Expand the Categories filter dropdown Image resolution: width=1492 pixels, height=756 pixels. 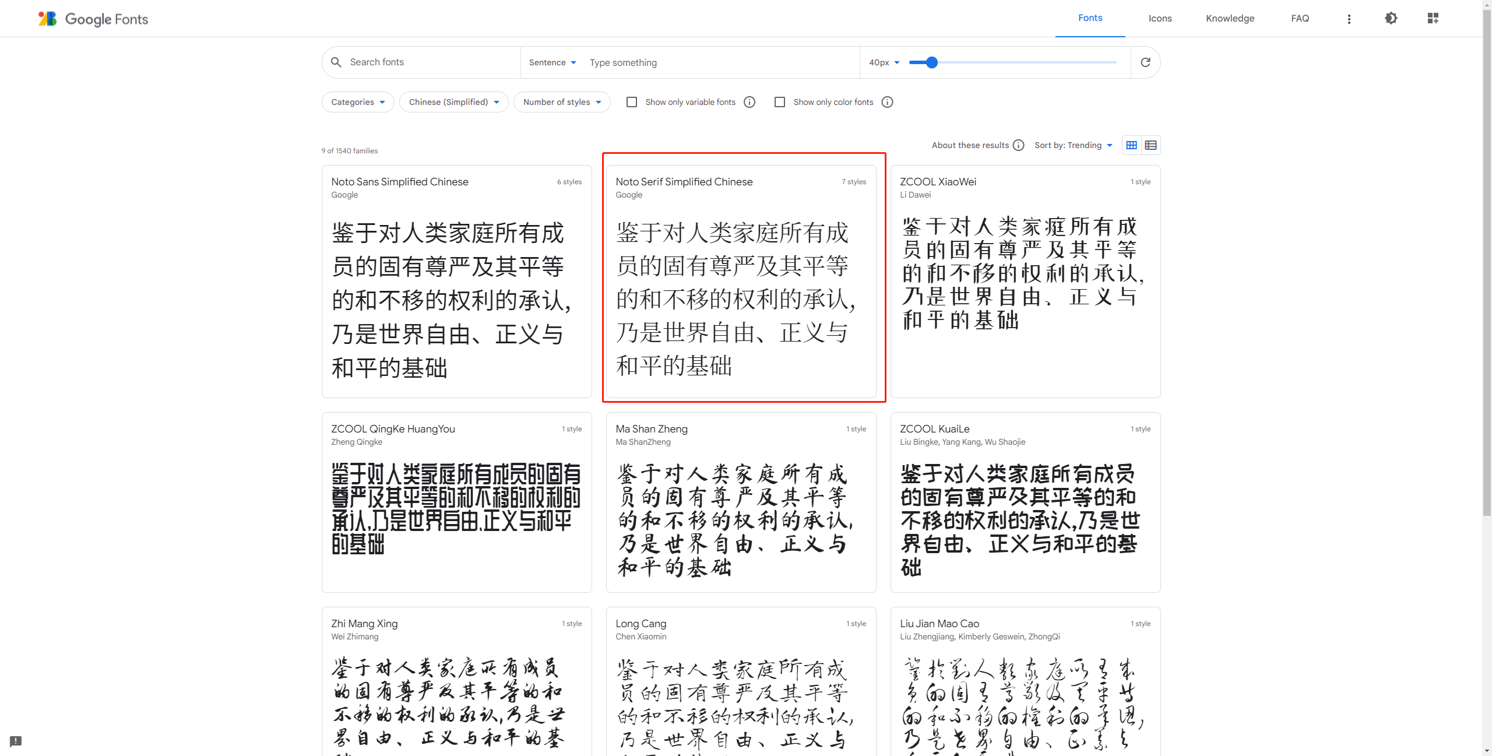pos(358,102)
